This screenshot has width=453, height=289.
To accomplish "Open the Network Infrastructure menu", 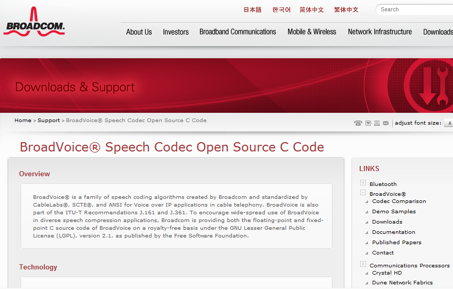I will [x=380, y=32].
